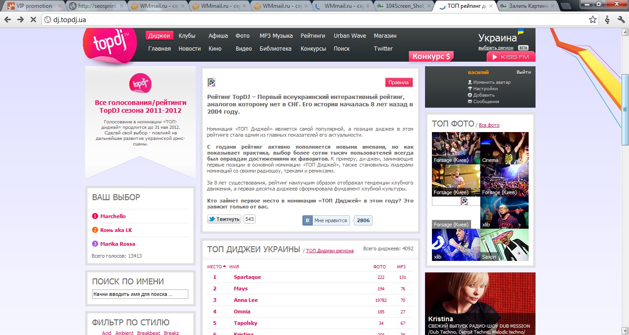Click the BETA badge near region selector
Image resolution: width=629 pixels, height=335 pixels.
(x=523, y=48)
